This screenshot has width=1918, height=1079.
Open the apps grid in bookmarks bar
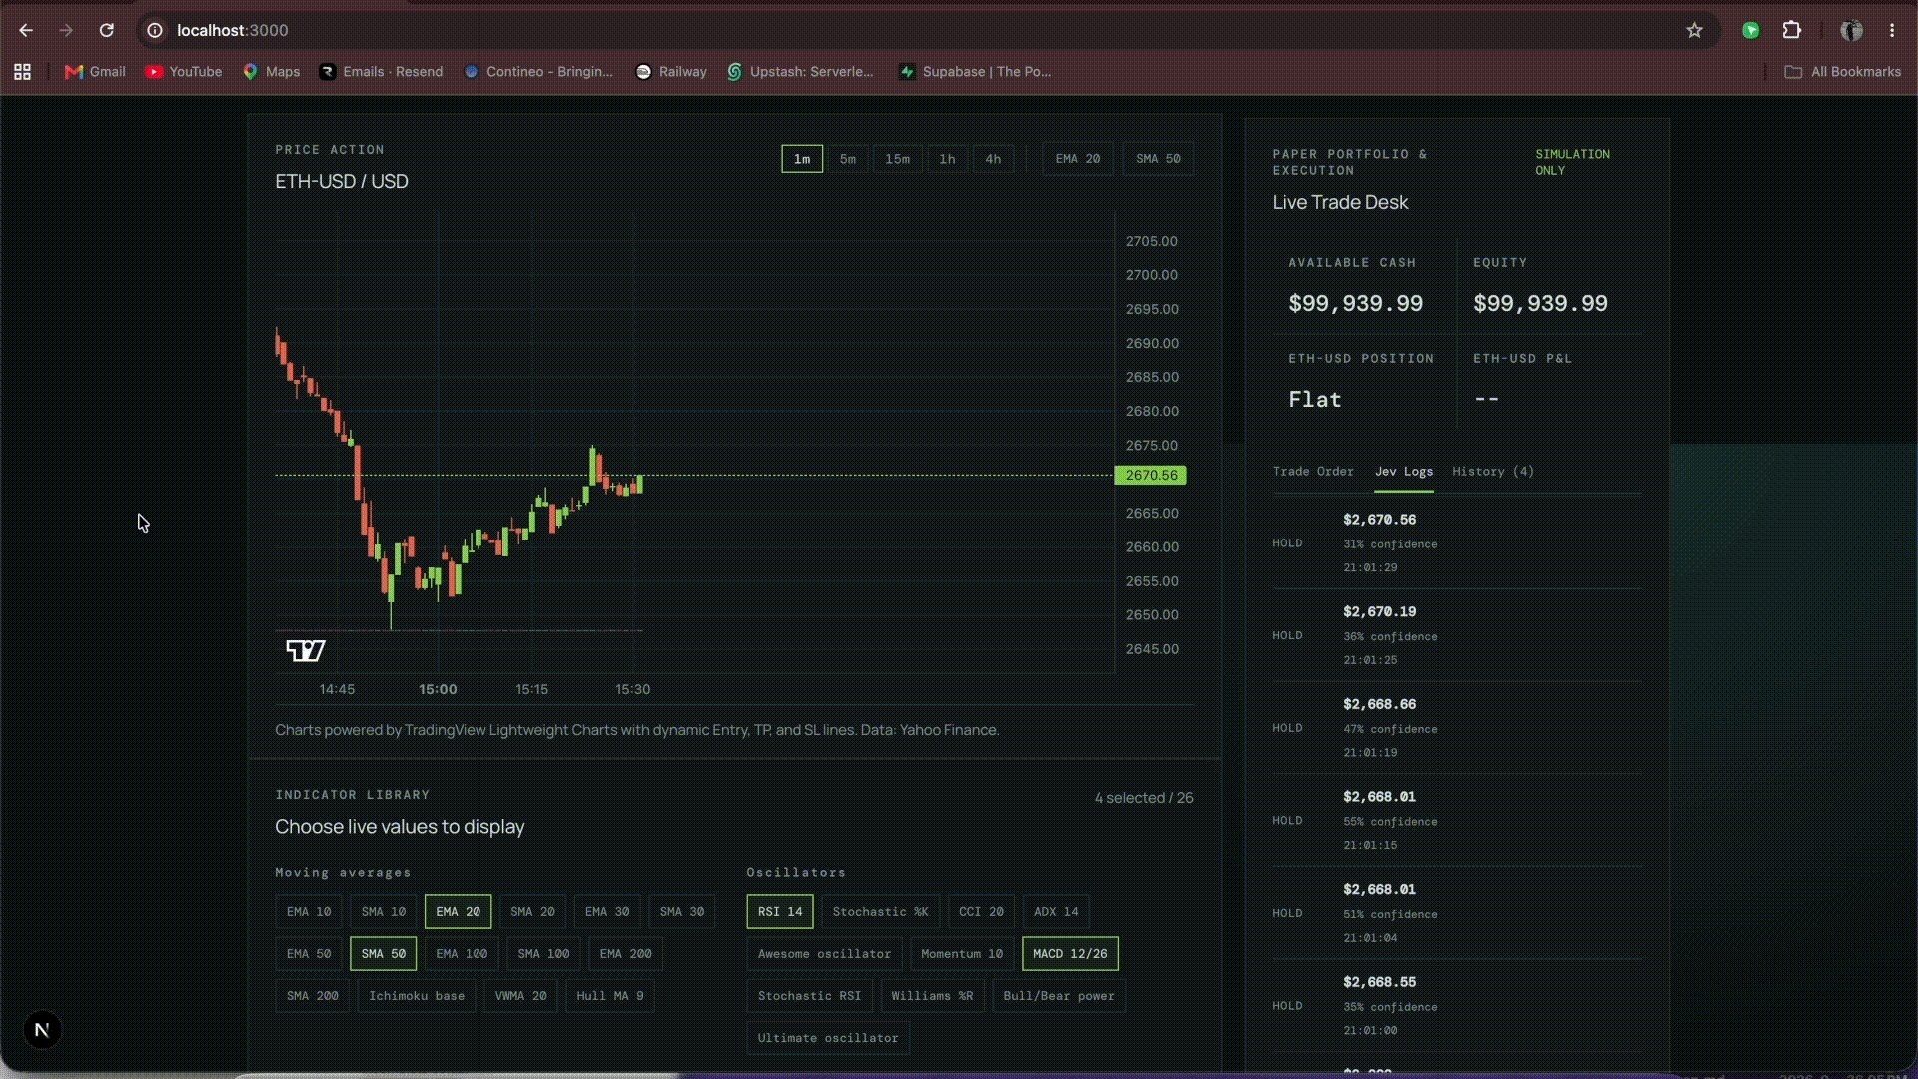click(x=22, y=72)
